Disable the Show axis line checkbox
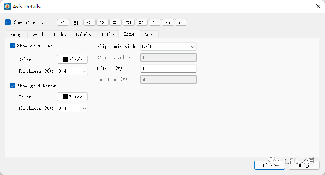This screenshot has width=325, height=175. tap(13, 46)
